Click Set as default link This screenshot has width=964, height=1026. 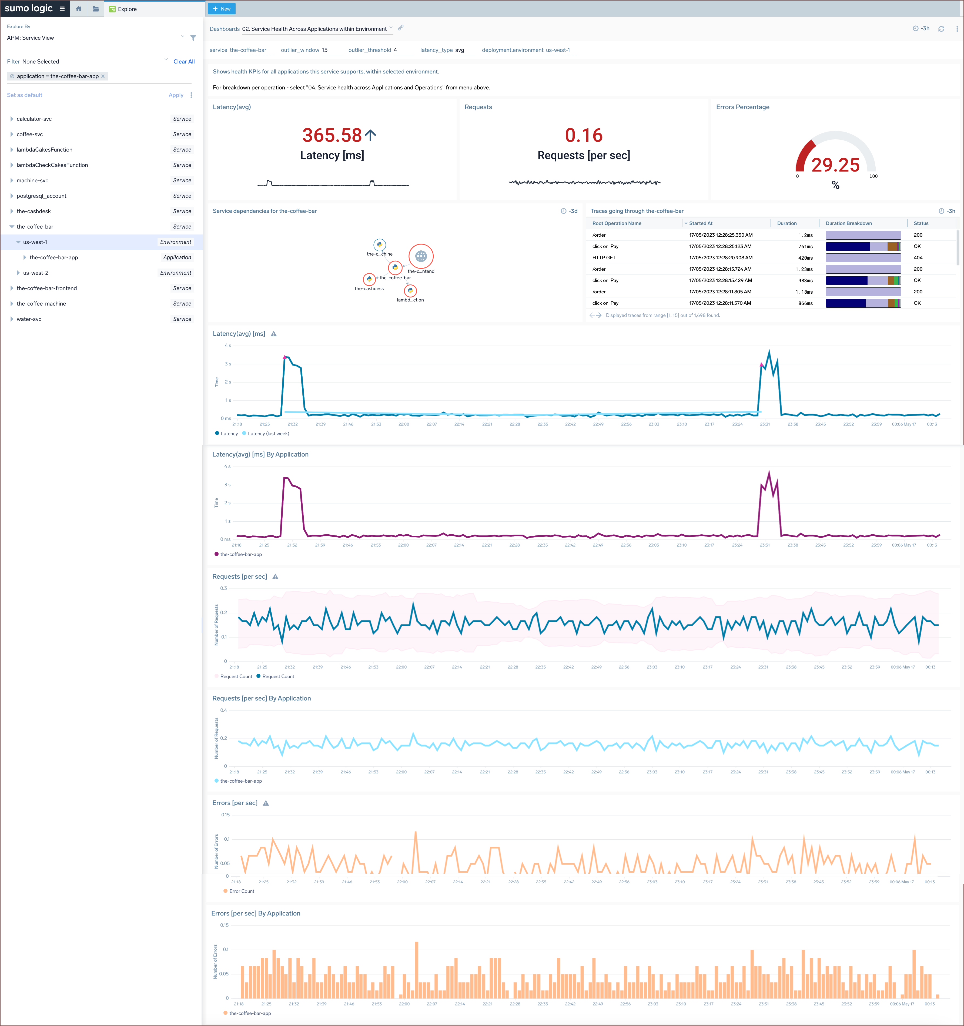coord(25,95)
